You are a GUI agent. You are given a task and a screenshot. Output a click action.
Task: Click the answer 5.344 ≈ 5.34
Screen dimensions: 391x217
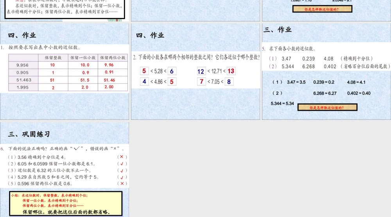click(x=282, y=103)
